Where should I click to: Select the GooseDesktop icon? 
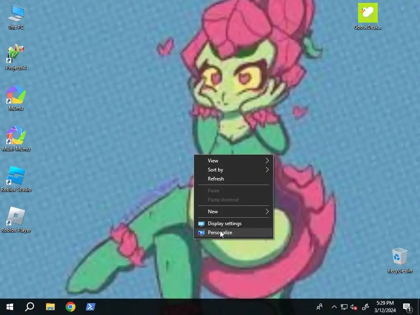point(367,16)
